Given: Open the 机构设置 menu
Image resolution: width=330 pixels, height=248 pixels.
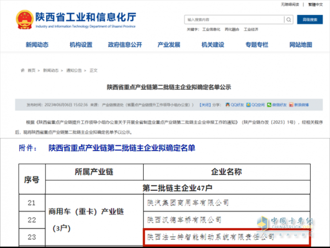Looking at the screenshot, I should pos(81,45).
